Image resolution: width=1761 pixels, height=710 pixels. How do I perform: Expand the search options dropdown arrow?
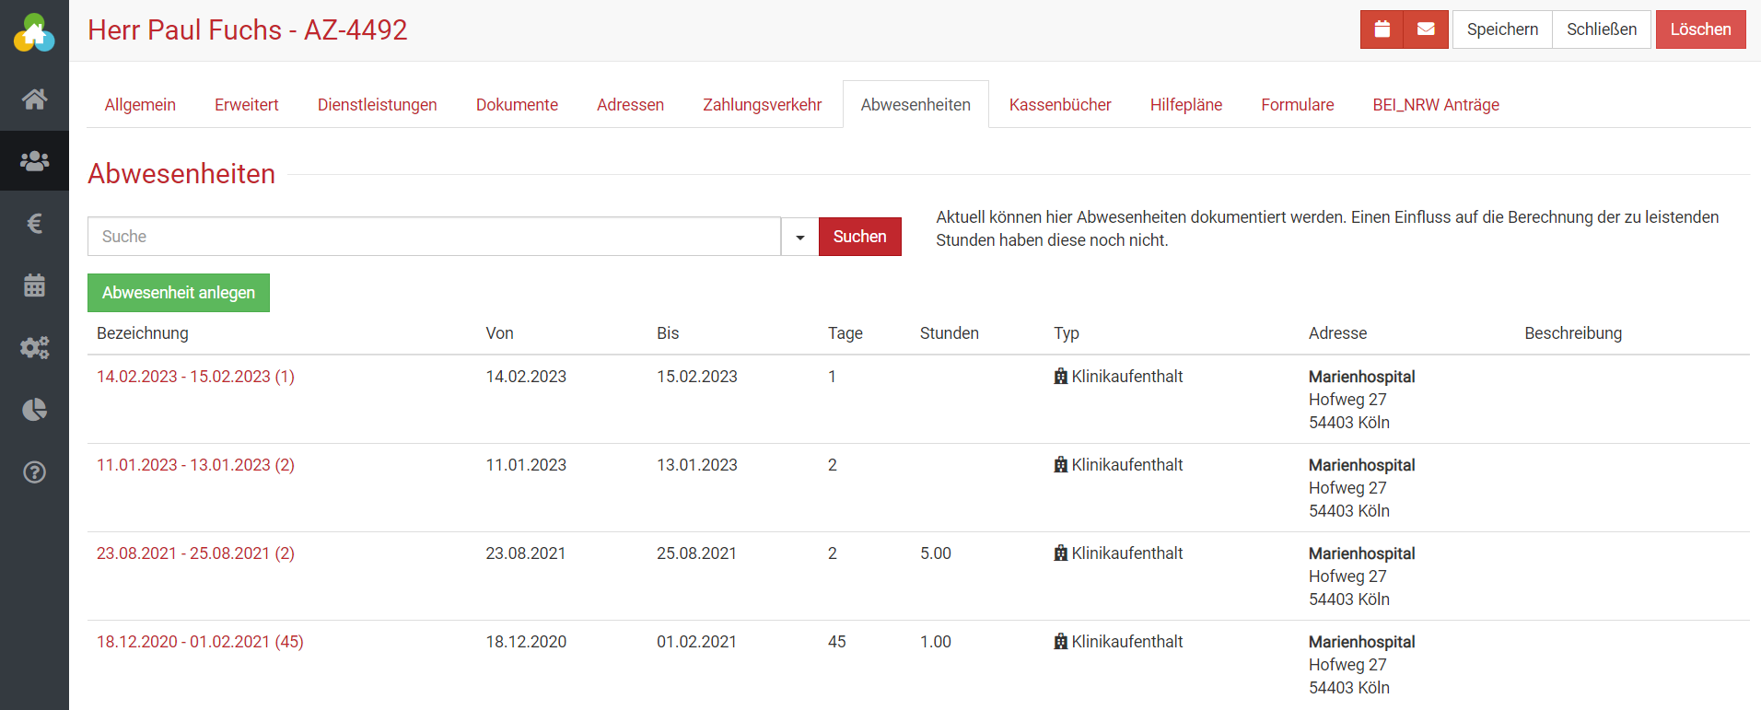coord(799,237)
